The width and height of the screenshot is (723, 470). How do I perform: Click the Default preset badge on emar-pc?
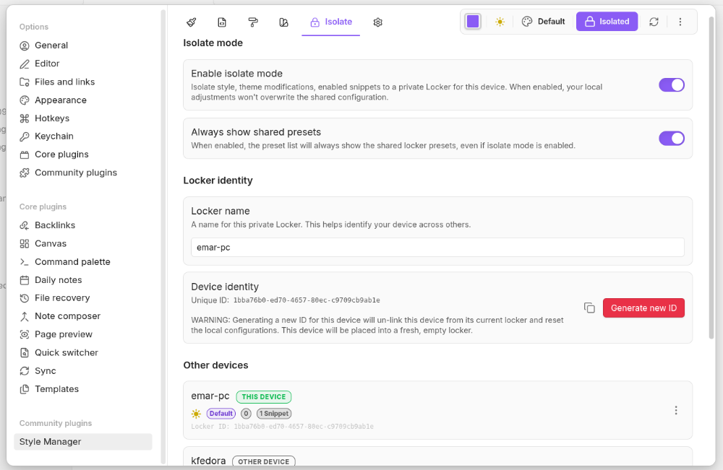pyautogui.click(x=221, y=414)
